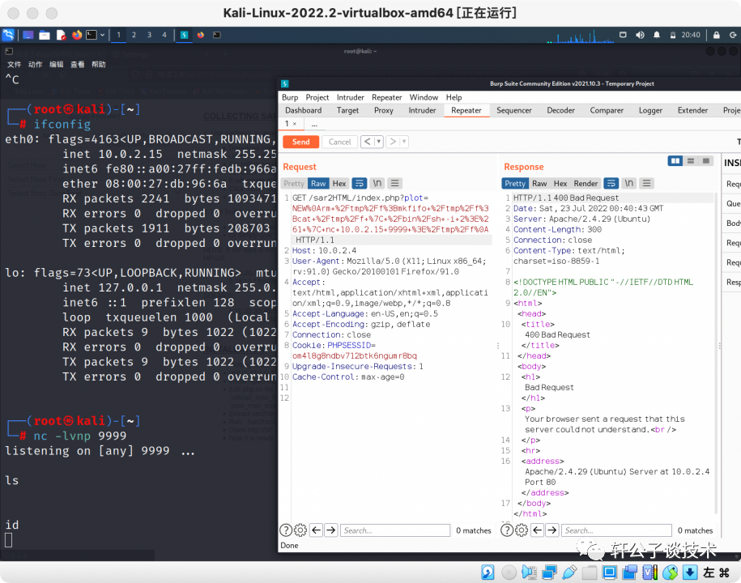This screenshot has height=583, width=741.
Task: Toggle non-printable \n characters in Request pane
Action: [377, 183]
